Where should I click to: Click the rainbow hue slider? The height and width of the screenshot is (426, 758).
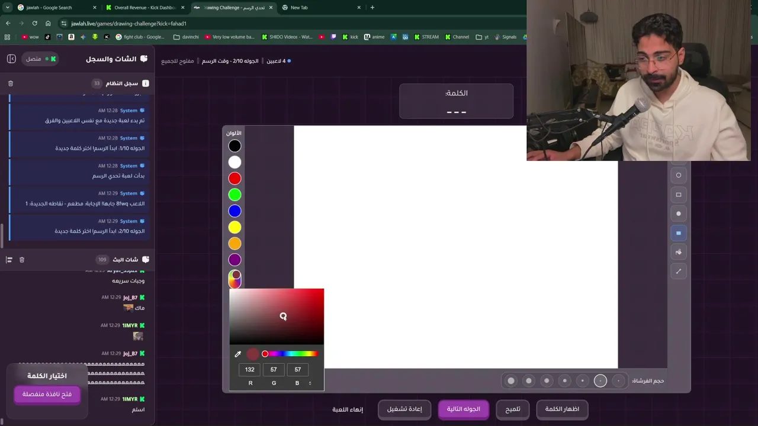(x=291, y=354)
